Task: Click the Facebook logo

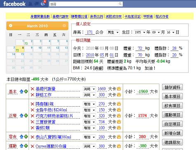Action: point(14,4)
